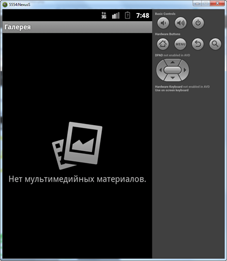Open the options with the MENU button
Viewport: 227px width, 261px height.
(180, 44)
